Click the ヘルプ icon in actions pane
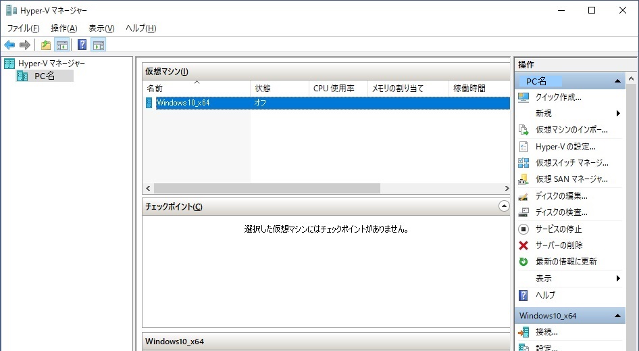 click(x=523, y=295)
